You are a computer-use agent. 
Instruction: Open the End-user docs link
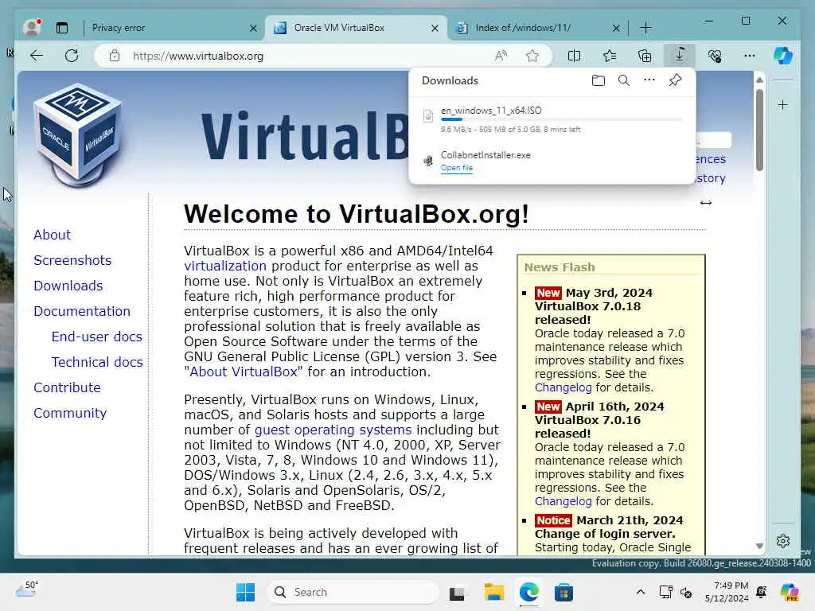96,337
